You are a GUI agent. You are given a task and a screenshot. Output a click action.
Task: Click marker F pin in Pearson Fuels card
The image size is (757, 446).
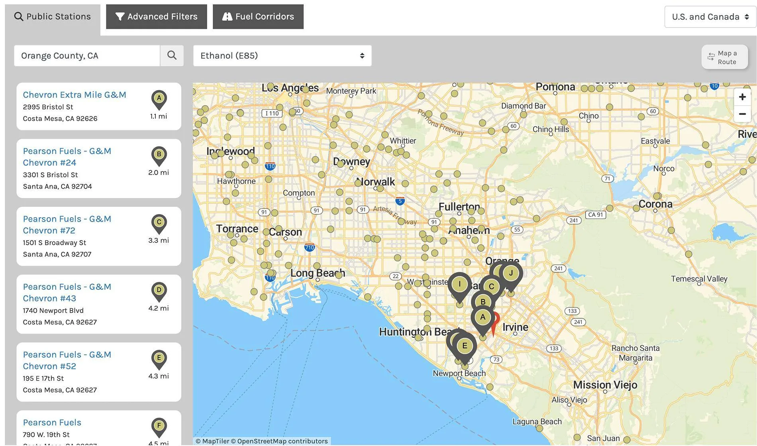[x=159, y=427]
